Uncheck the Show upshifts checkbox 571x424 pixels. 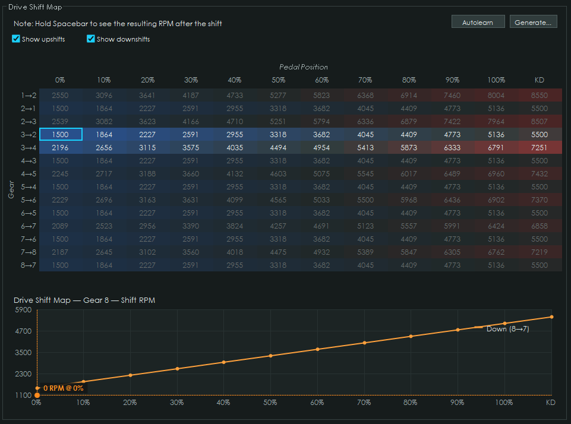tap(16, 39)
